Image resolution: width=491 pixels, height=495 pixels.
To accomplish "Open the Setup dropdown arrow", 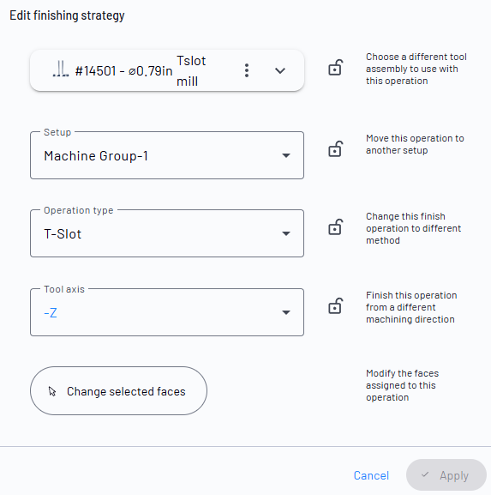I will click(x=286, y=155).
